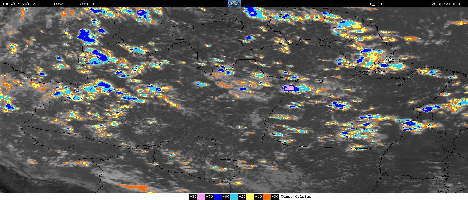Click the 200805271830 timestamp
468x200 pixels.
[445, 4]
